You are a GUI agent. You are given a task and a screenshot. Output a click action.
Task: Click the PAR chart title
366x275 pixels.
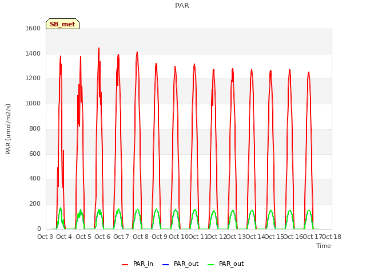pyautogui.click(x=182, y=5)
